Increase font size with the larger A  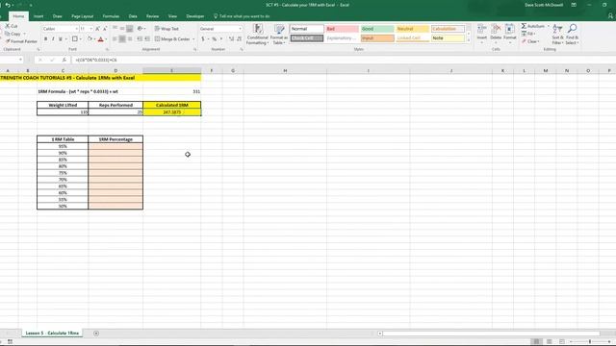[98, 29]
